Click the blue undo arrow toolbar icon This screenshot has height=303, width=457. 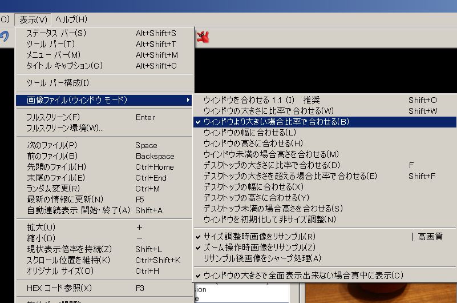[5, 37]
